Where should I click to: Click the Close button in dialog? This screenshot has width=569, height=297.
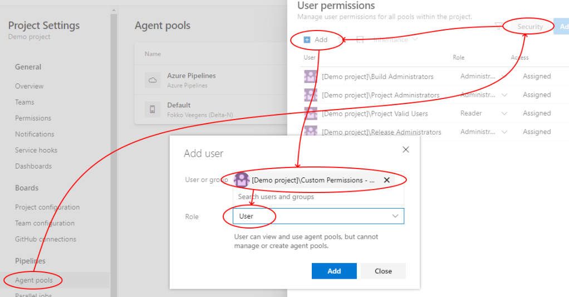[383, 271]
